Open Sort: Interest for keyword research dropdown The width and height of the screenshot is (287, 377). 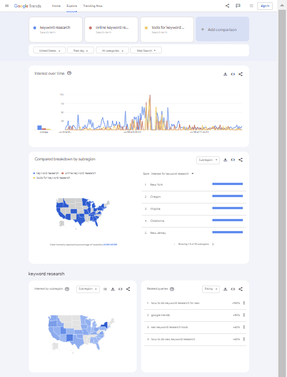coord(168,174)
